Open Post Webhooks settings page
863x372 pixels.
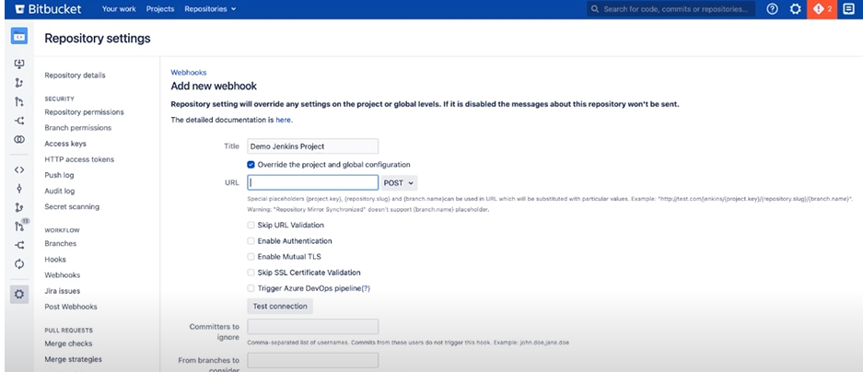pos(71,307)
